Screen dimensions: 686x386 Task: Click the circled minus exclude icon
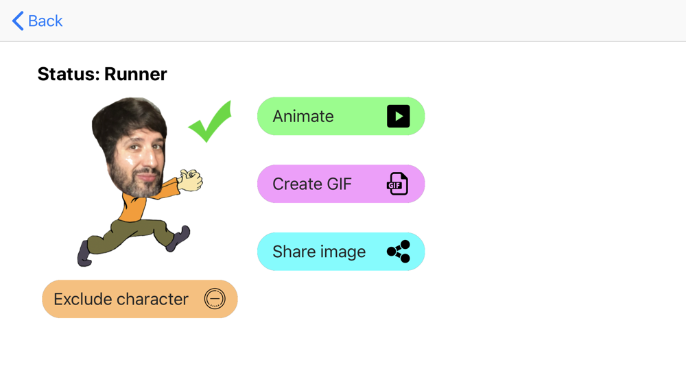click(x=215, y=299)
